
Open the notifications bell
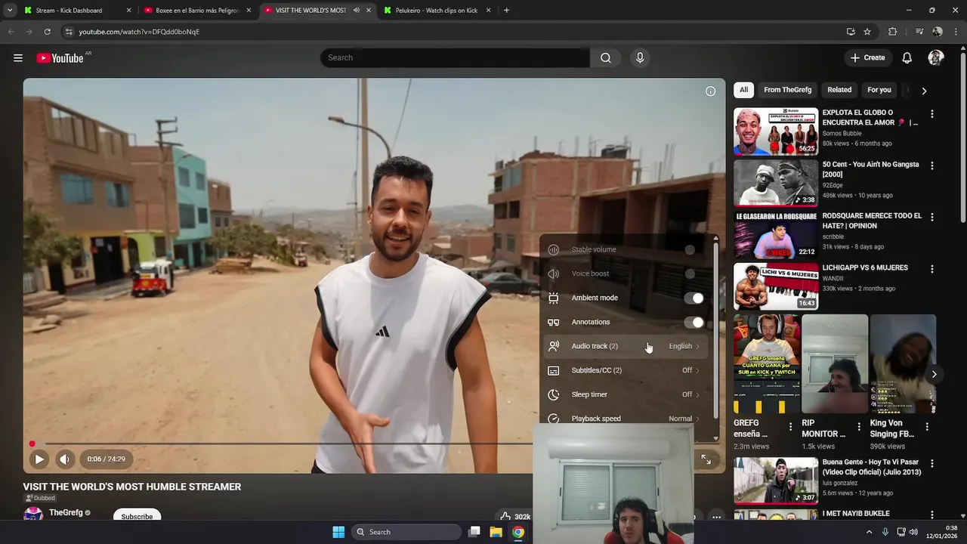907,58
